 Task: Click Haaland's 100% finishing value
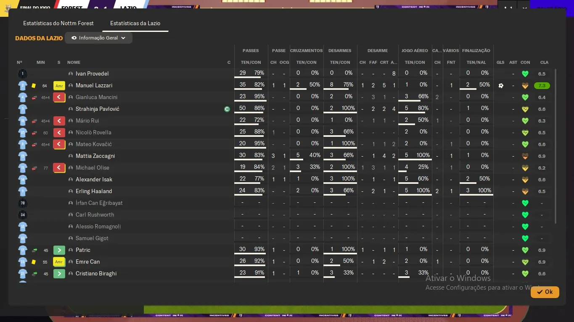pos(484,191)
